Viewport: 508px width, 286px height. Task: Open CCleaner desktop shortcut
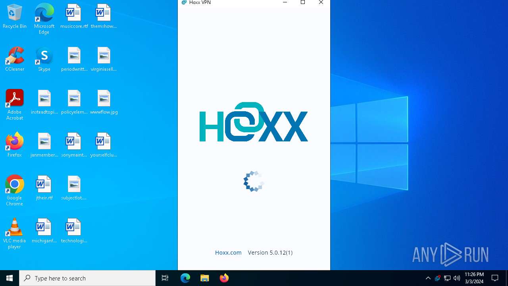pyautogui.click(x=15, y=59)
